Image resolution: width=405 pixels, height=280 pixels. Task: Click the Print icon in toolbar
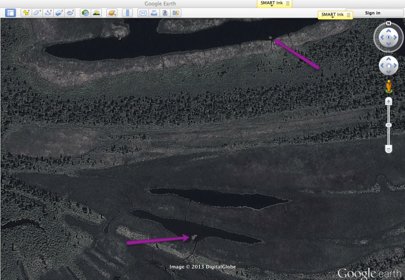pos(154,13)
